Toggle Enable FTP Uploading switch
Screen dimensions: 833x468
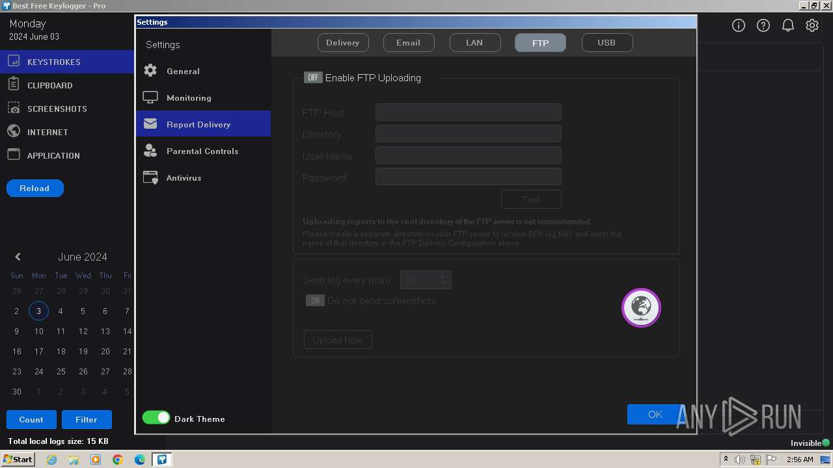click(x=313, y=77)
